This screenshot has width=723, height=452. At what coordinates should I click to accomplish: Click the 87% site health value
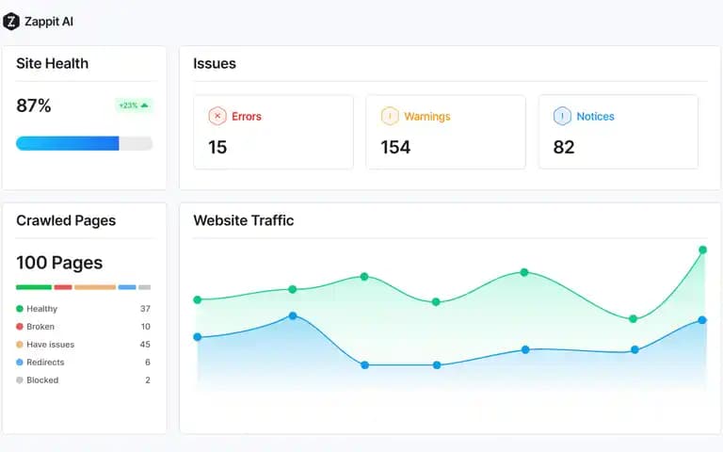(x=34, y=105)
